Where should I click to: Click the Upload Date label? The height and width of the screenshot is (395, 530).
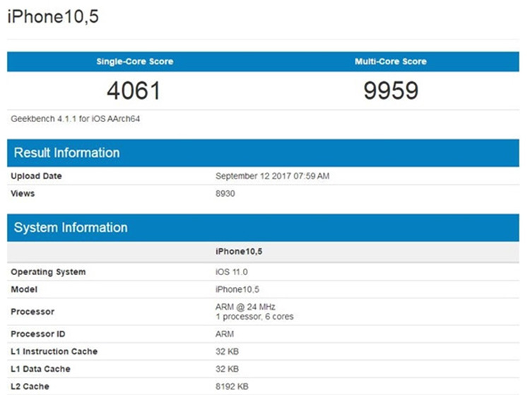click(x=36, y=176)
